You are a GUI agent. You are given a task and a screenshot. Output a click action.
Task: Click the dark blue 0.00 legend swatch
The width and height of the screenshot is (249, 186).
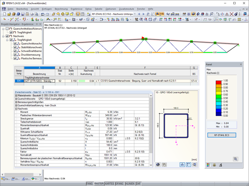(x=219, y=114)
